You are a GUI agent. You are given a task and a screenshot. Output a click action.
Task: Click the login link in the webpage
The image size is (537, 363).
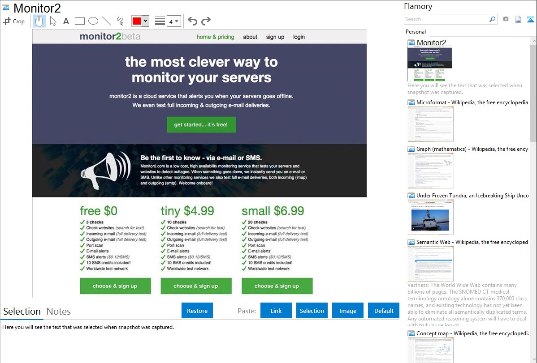tap(299, 37)
